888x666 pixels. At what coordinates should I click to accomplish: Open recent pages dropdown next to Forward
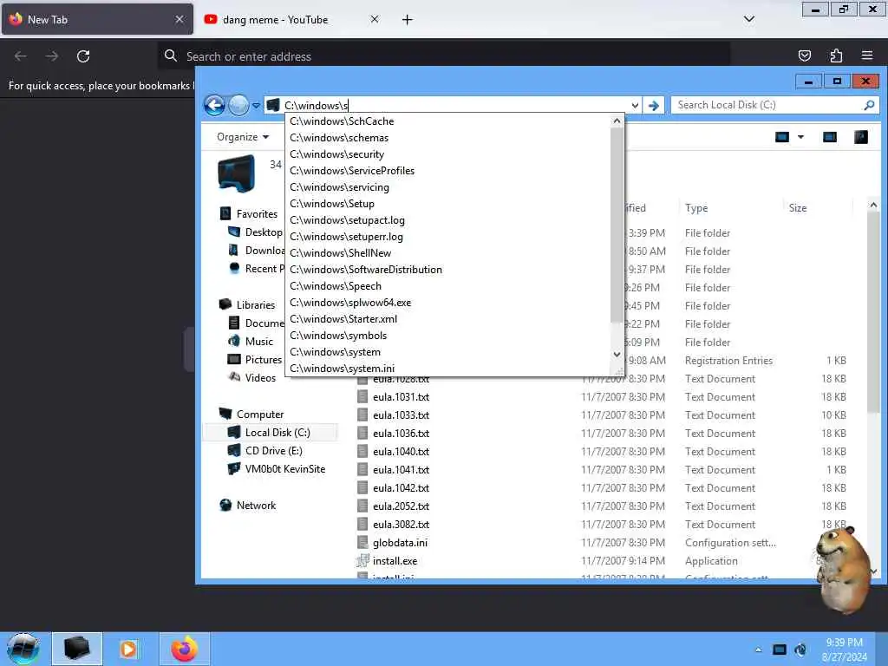coord(256,105)
